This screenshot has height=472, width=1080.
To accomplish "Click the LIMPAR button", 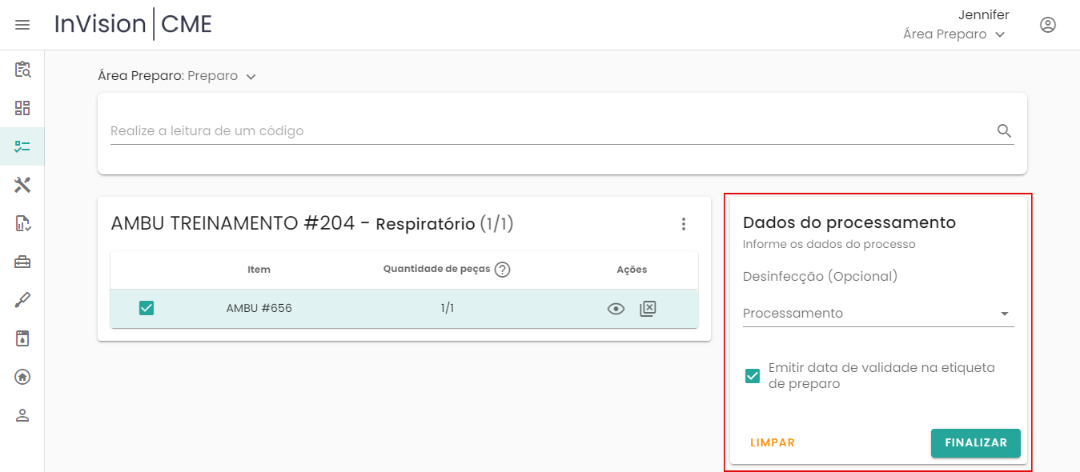I will [x=772, y=442].
